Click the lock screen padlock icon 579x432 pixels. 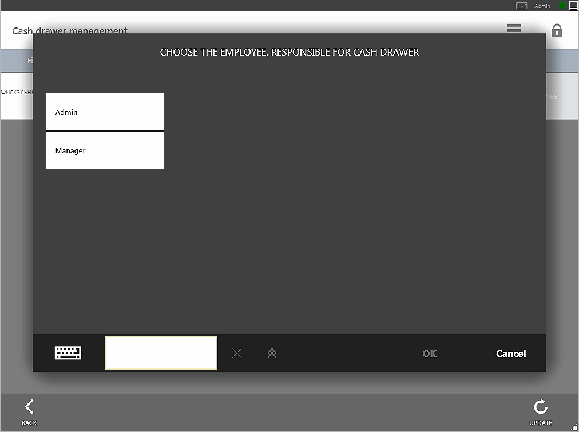(x=557, y=30)
